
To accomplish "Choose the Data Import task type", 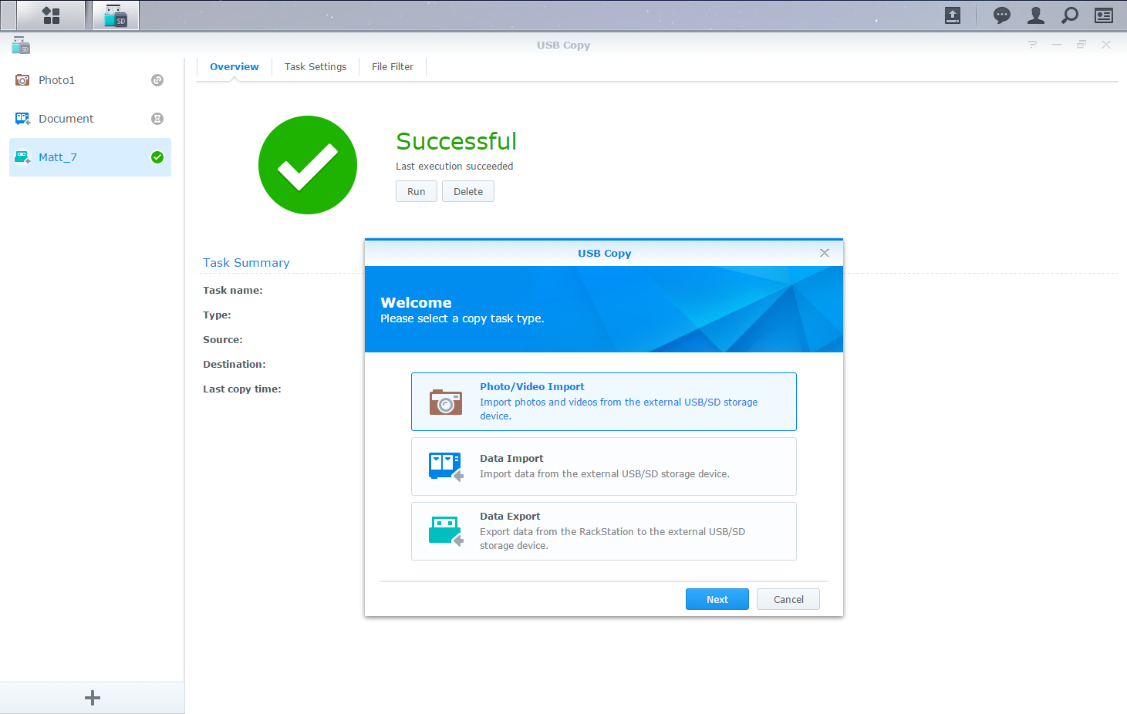I will [x=603, y=466].
